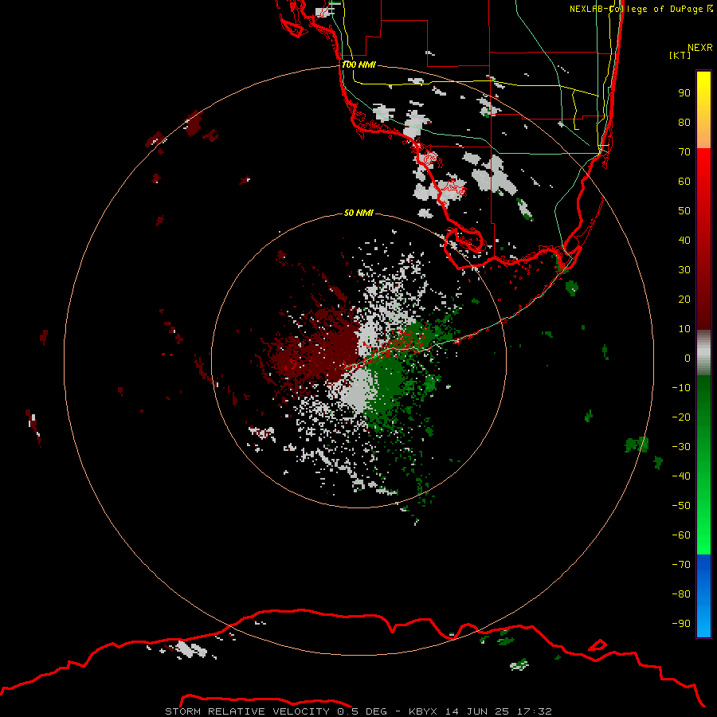Click the positive 90 knot scale label

[684, 93]
